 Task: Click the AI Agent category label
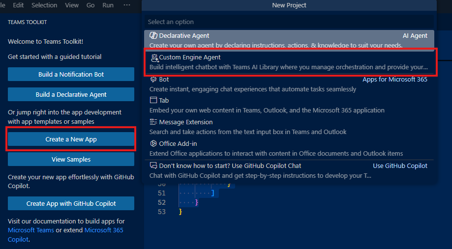point(415,36)
